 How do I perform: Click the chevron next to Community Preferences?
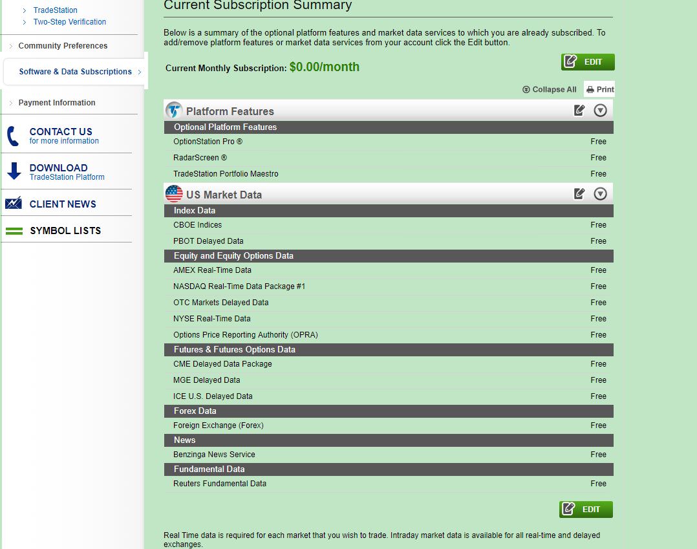(x=10, y=46)
